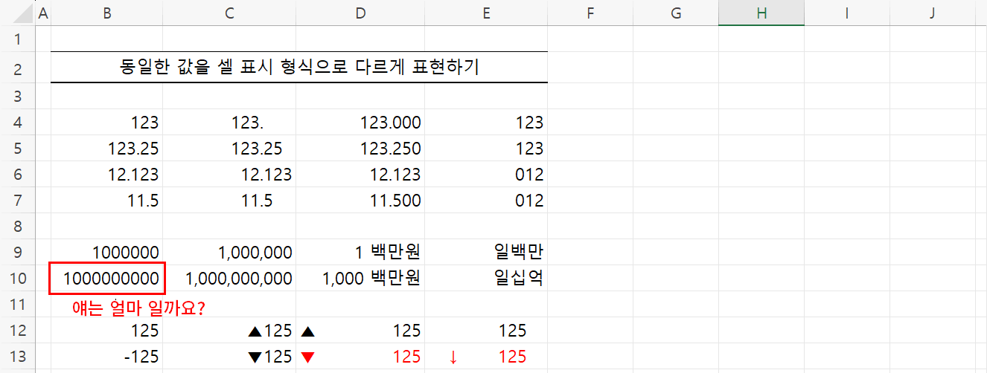Screen dimensions: 987x373
Task: Select row header 2
Action: 17,68
